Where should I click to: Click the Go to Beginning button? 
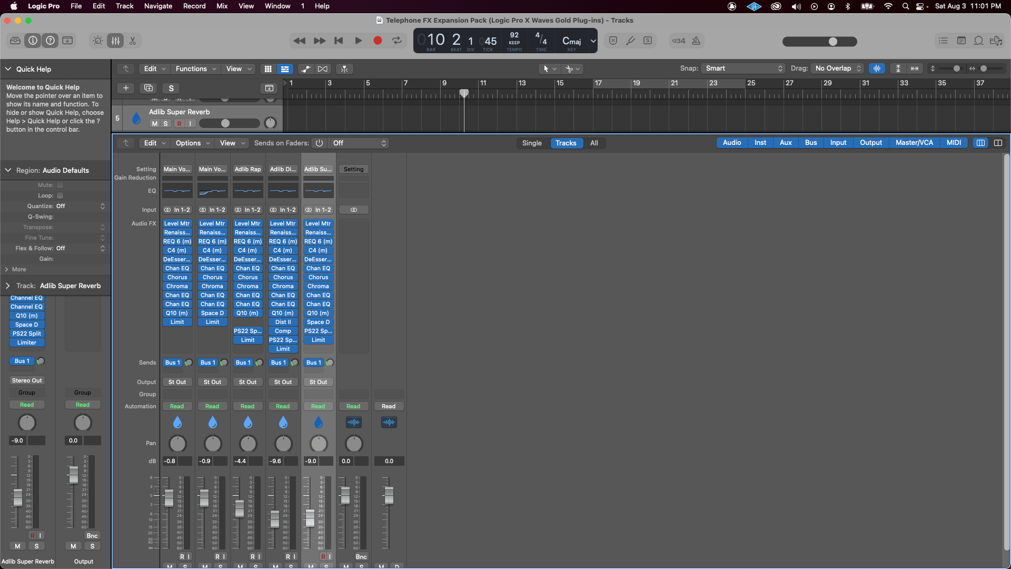pyautogui.click(x=339, y=41)
